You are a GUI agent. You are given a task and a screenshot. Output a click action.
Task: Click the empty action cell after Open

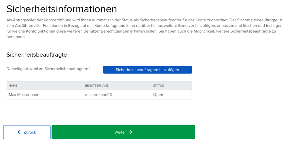pyautogui.click(x=187, y=95)
